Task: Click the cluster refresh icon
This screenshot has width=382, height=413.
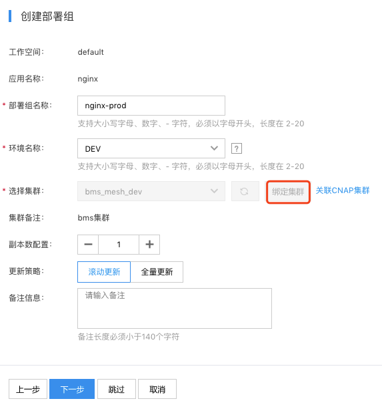Action: coord(245,191)
